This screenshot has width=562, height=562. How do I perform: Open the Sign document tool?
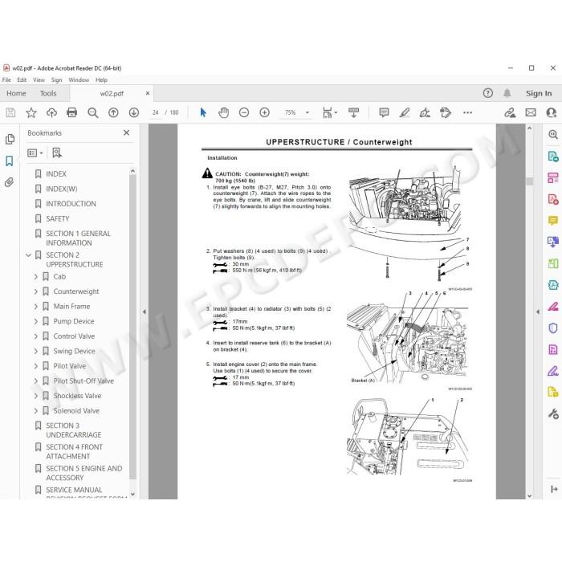(x=425, y=112)
